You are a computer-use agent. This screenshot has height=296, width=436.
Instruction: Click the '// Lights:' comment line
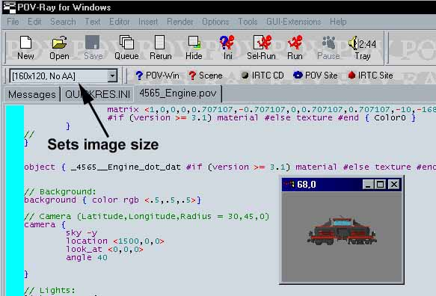tap(49, 290)
